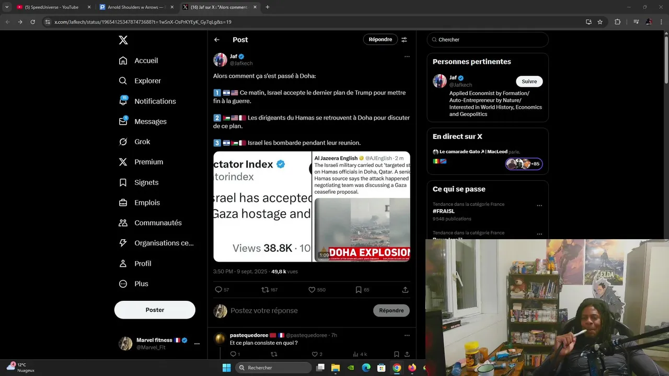
Task: Go back using the Post arrow
Action: click(x=217, y=40)
